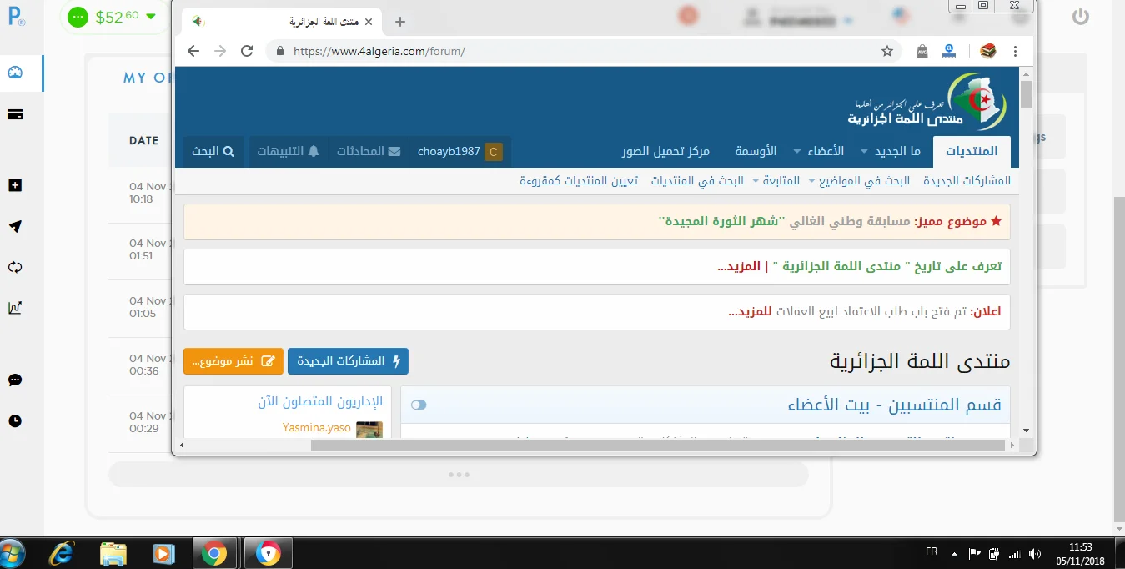Open Internet Explorer from the taskbar
The image size is (1125, 569).
(62, 553)
